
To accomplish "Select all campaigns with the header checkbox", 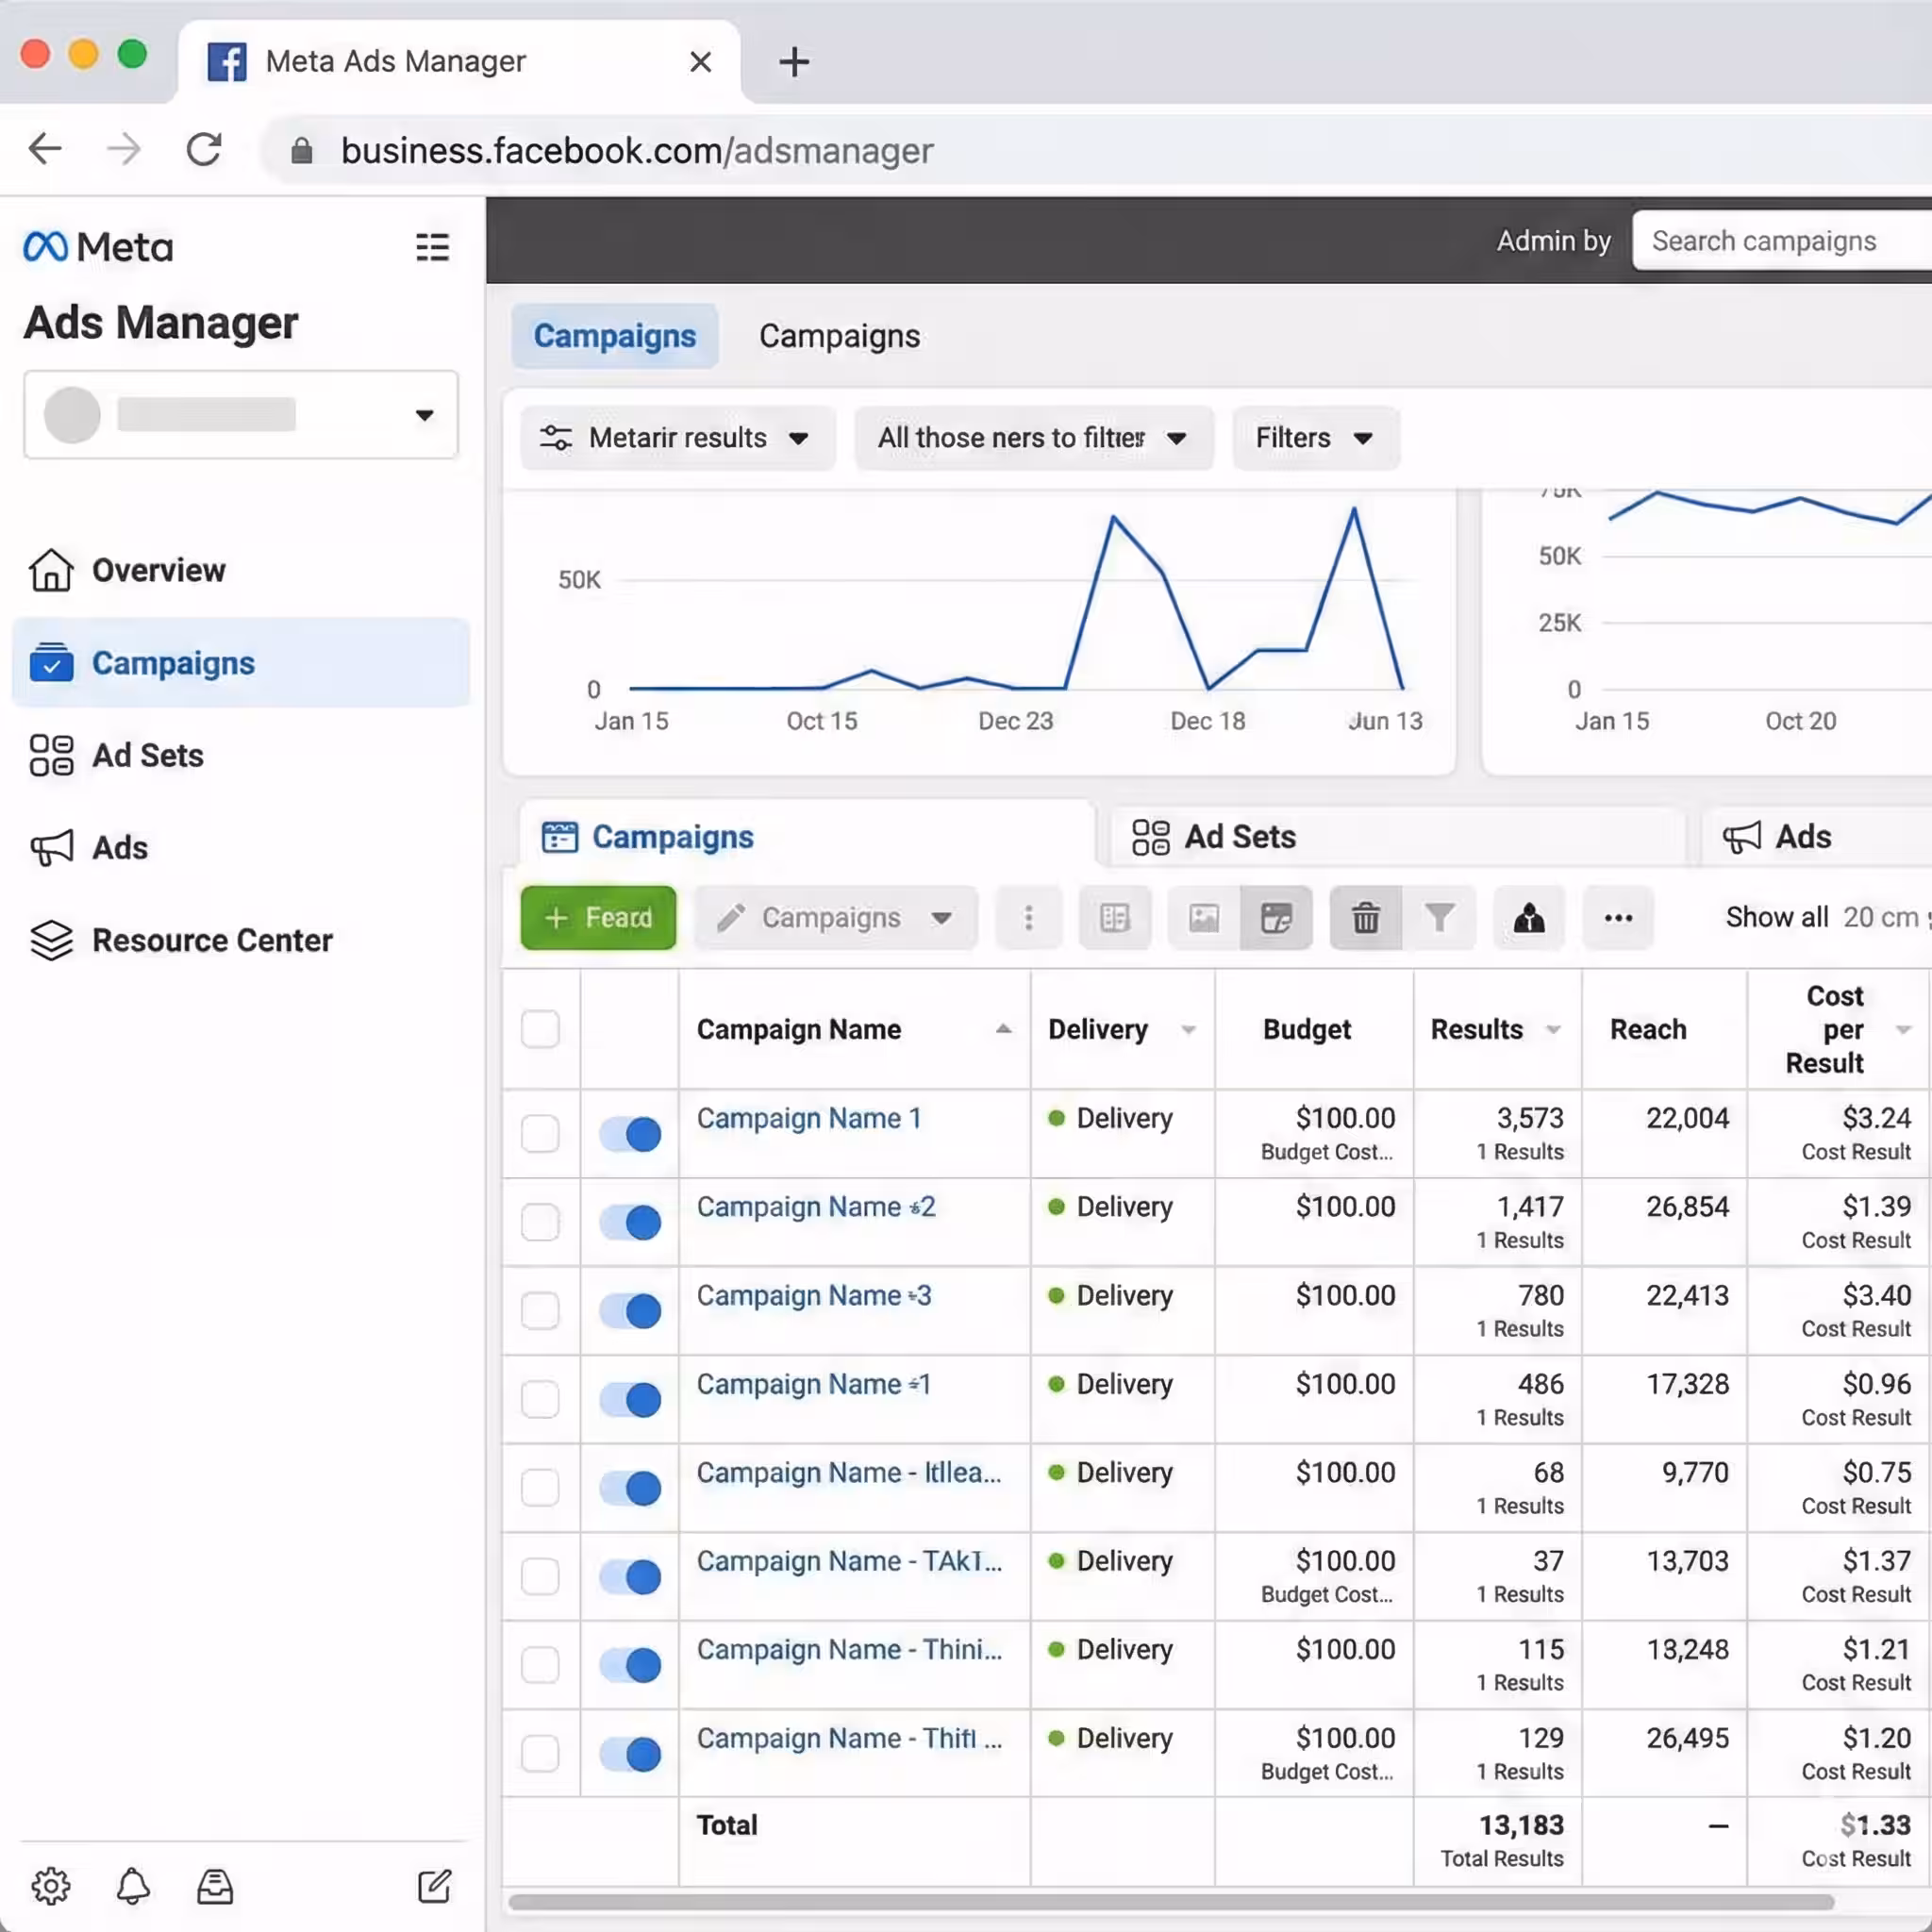I will (x=540, y=1029).
